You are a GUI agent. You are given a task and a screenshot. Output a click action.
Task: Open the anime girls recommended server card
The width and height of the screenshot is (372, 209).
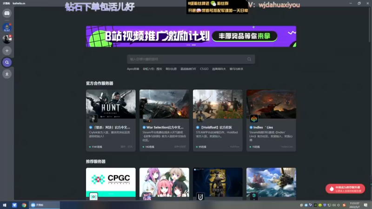pos(164,183)
